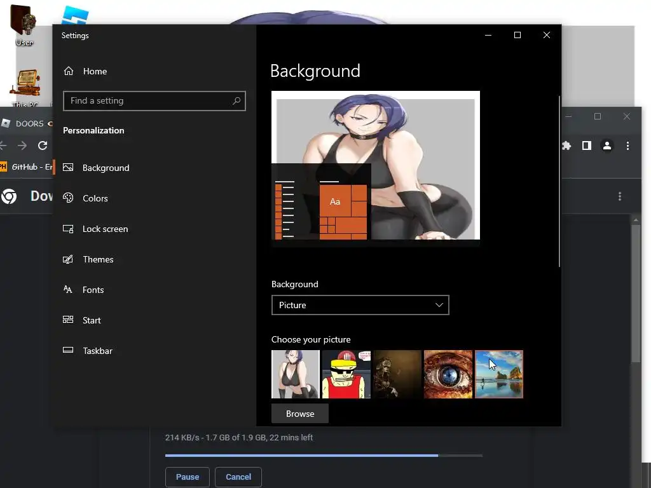Close the Settings window
651x488 pixels.
point(547,36)
